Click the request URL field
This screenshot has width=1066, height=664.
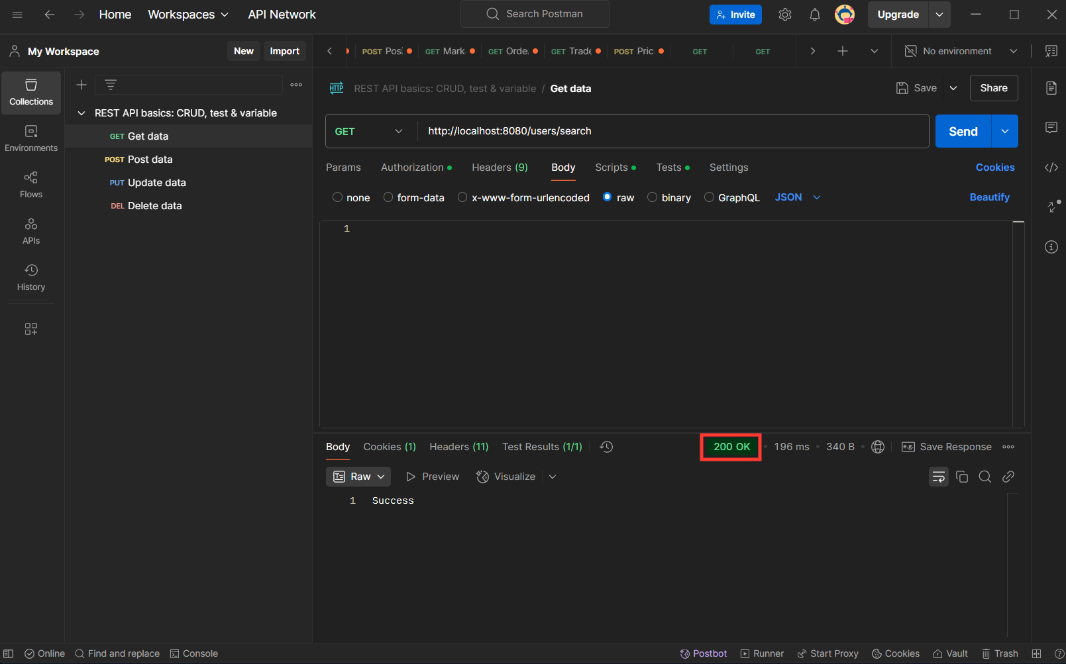coord(672,131)
